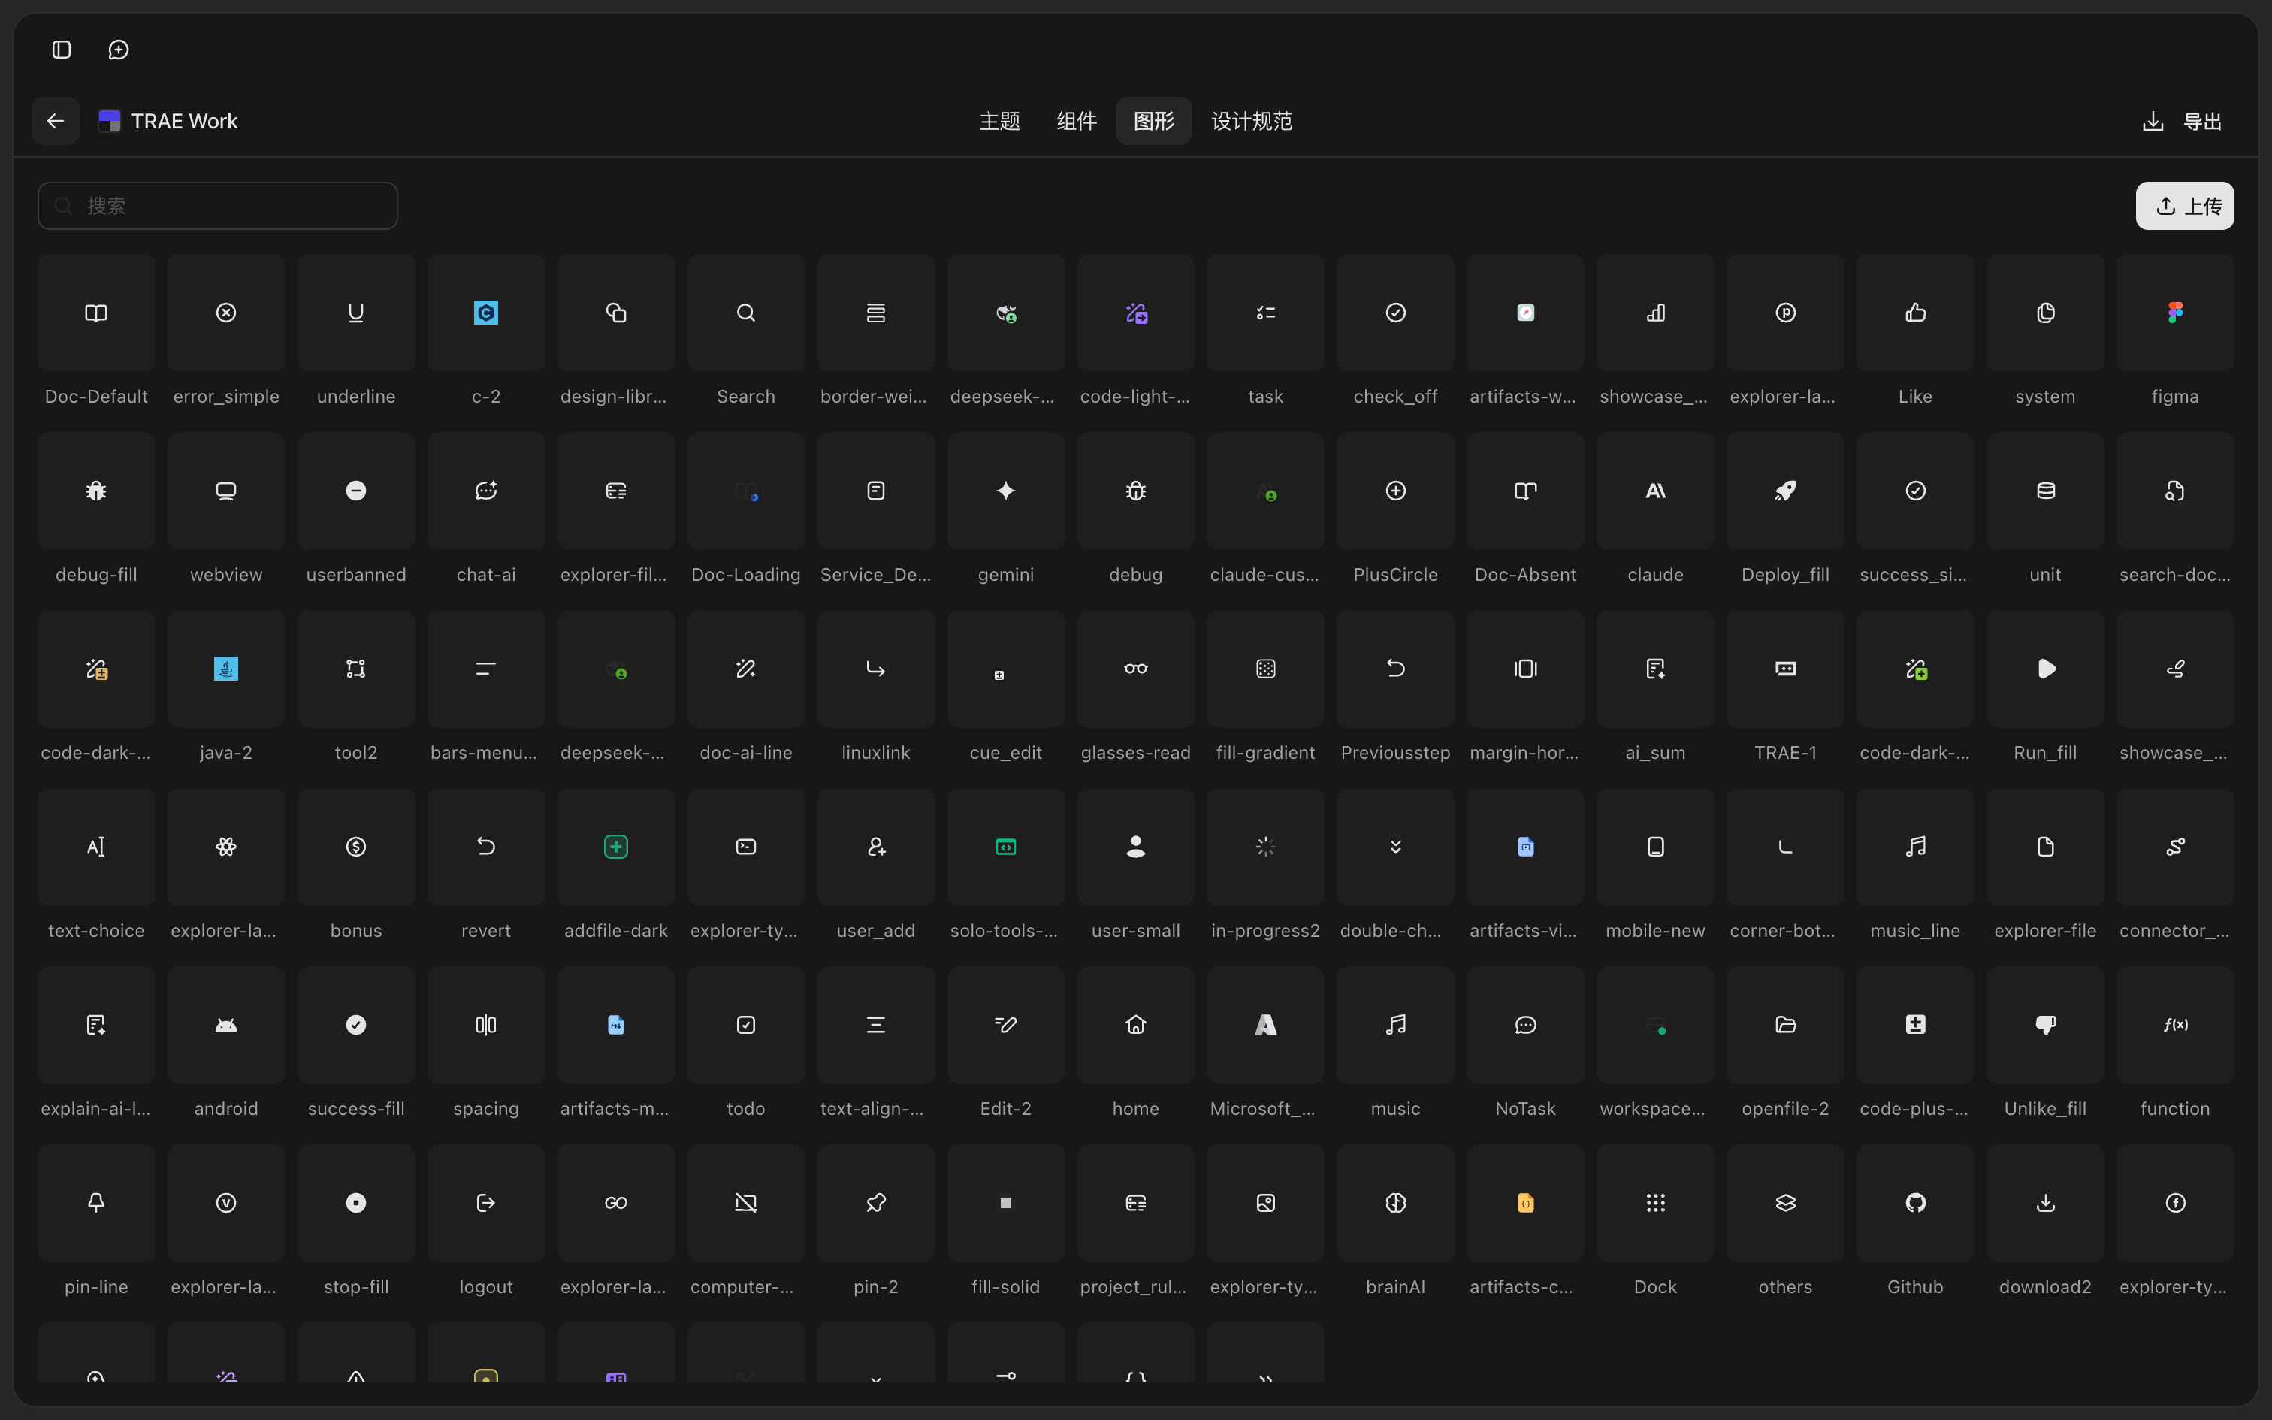The image size is (2272, 1420).
Task: Pick the NoTask chat bubble icon
Action: pyautogui.click(x=1526, y=1025)
